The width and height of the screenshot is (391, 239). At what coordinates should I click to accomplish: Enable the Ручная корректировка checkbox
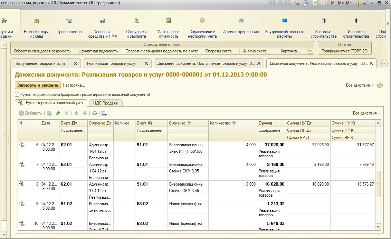pyautogui.click(x=17, y=94)
